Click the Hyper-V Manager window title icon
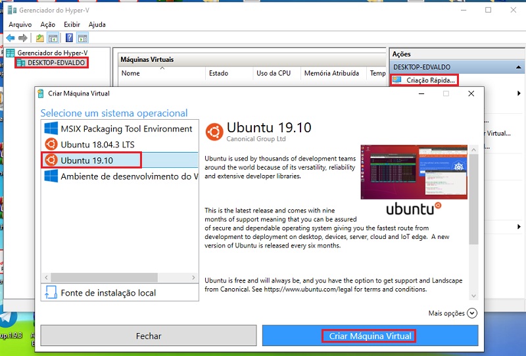This screenshot has height=356, width=526. pyautogui.click(x=12, y=10)
